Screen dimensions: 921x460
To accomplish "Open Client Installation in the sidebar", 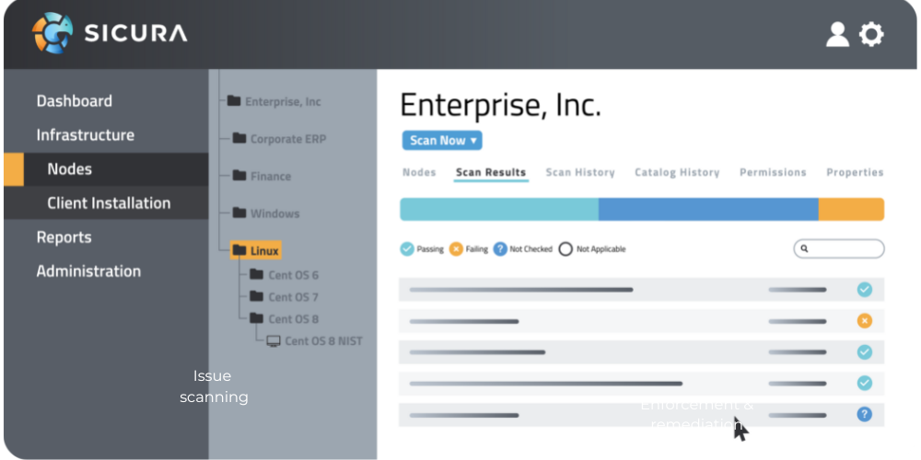I will click(x=109, y=203).
